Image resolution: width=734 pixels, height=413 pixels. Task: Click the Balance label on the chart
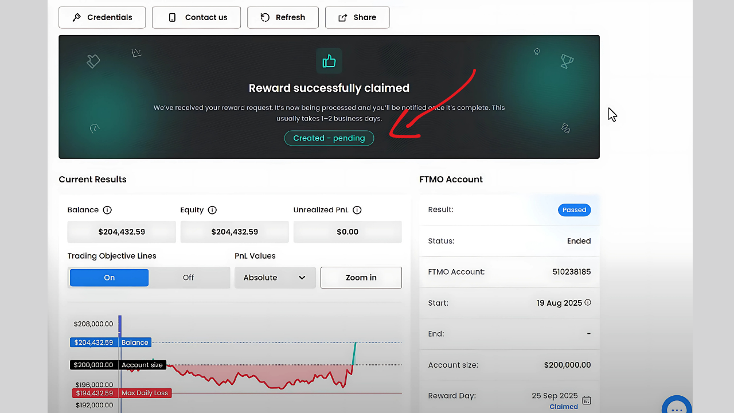(x=135, y=342)
